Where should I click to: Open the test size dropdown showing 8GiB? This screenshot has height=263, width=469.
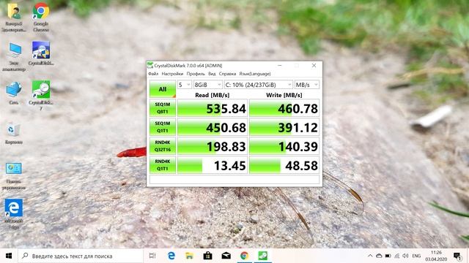click(x=207, y=85)
